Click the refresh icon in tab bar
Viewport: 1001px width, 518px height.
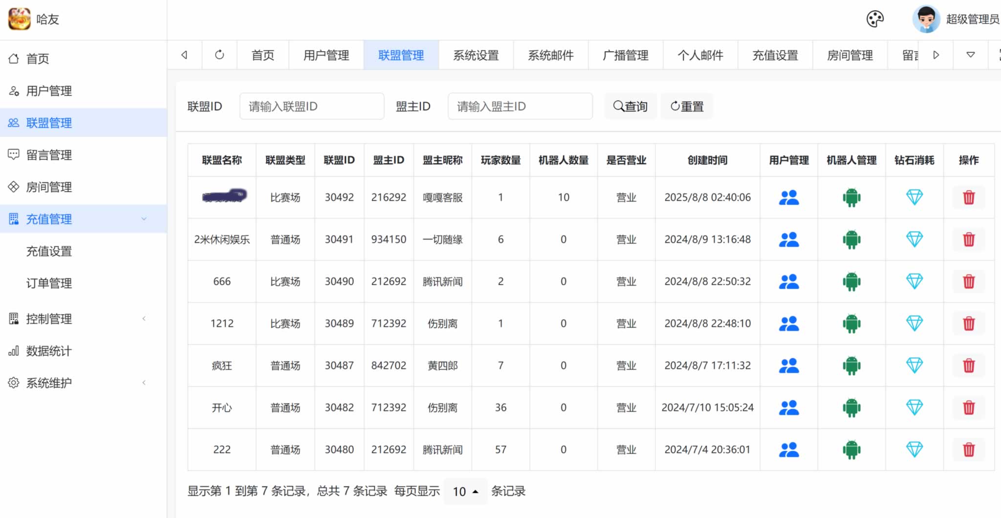pos(219,55)
